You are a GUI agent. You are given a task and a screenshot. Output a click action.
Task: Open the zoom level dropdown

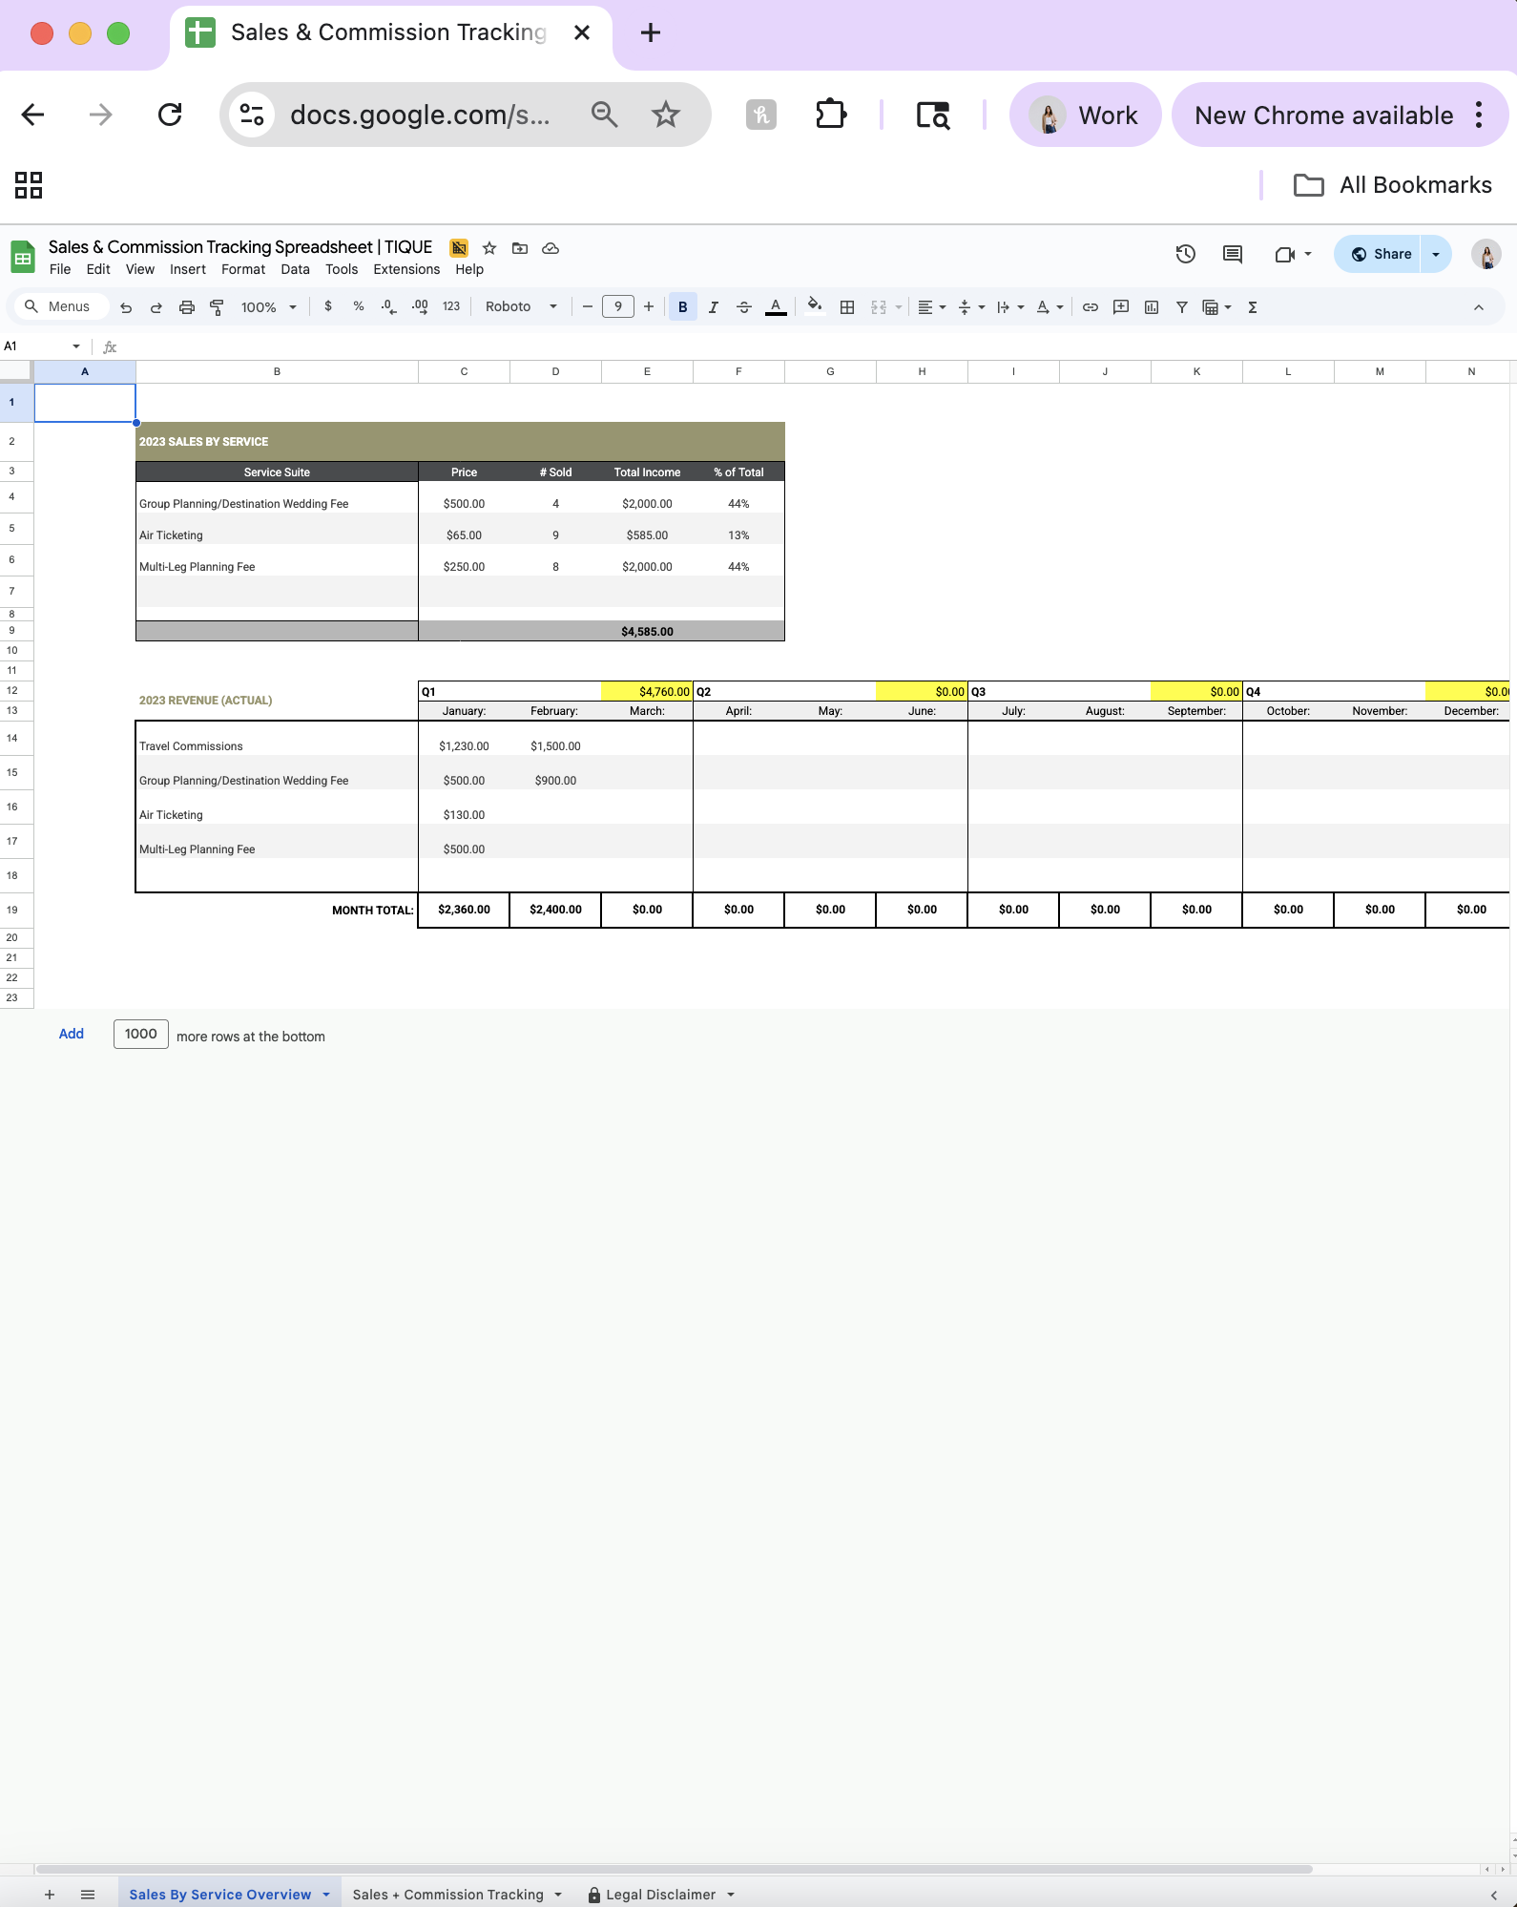click(268, 307)
